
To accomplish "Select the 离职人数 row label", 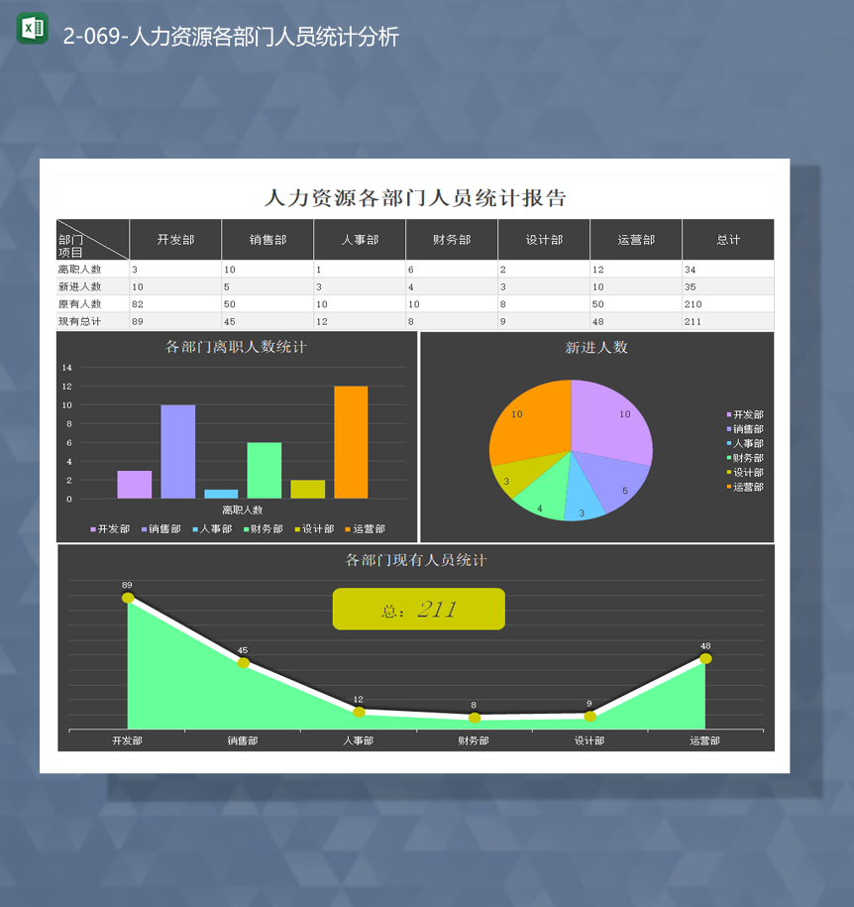I will click(78, 269).
